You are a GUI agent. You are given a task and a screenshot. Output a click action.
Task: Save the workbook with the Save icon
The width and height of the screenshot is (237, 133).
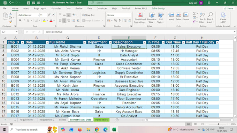(5, 3)
